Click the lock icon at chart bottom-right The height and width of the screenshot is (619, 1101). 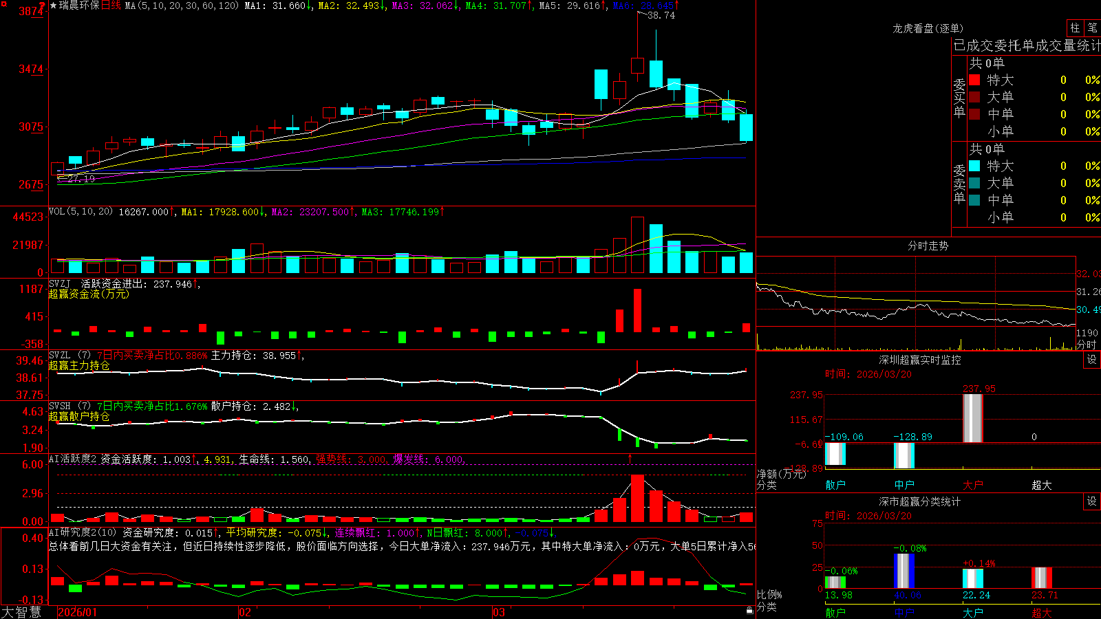click(750, 610)
